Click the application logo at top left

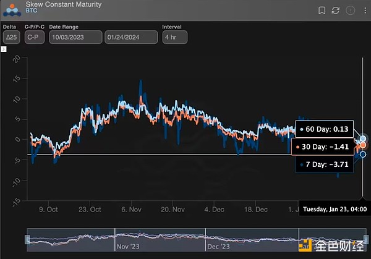tap(12, 9)
